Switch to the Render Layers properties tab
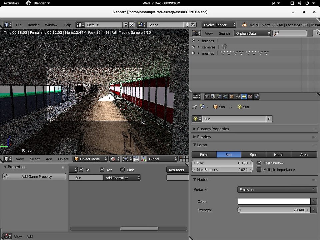Screen dimensions: 320x240 [213, 97]
